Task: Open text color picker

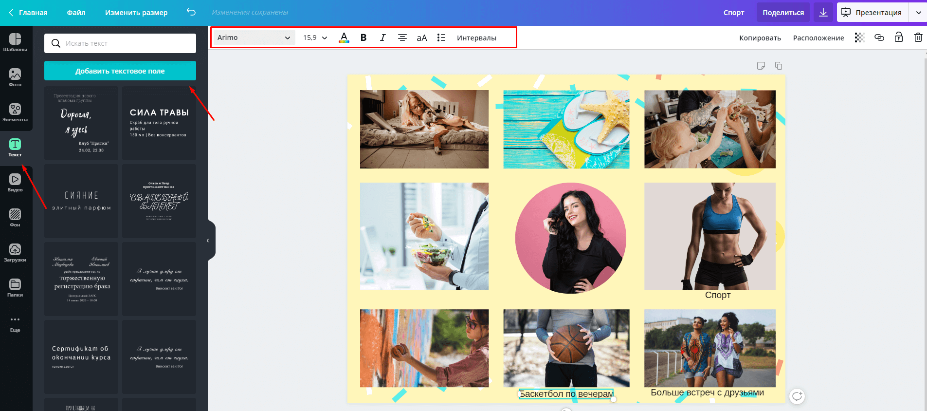Action: (x=344, y=37)
